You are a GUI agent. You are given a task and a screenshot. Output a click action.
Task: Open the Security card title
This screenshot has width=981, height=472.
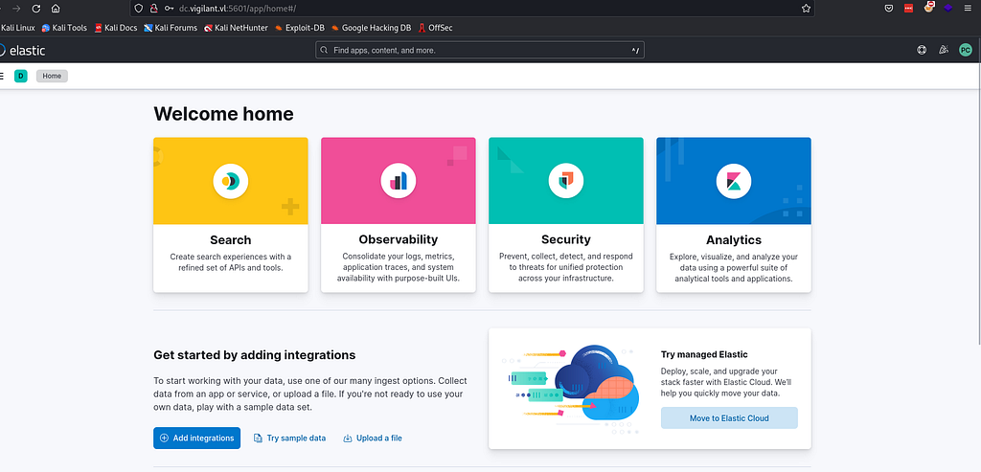click(566, 240)
